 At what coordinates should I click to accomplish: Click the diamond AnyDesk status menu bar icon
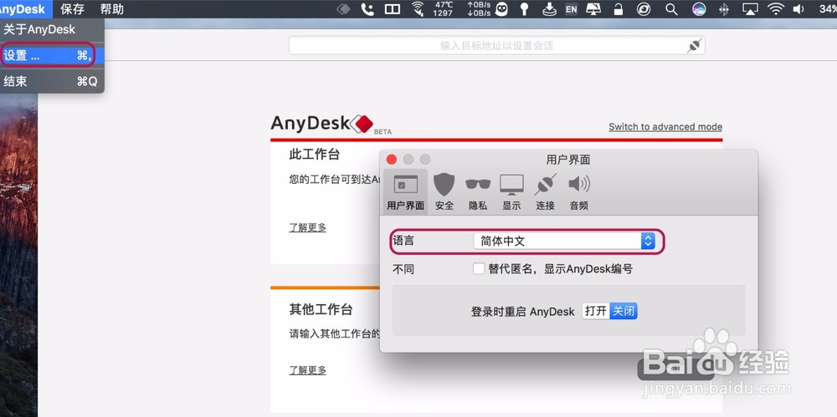tap(343, 9)
